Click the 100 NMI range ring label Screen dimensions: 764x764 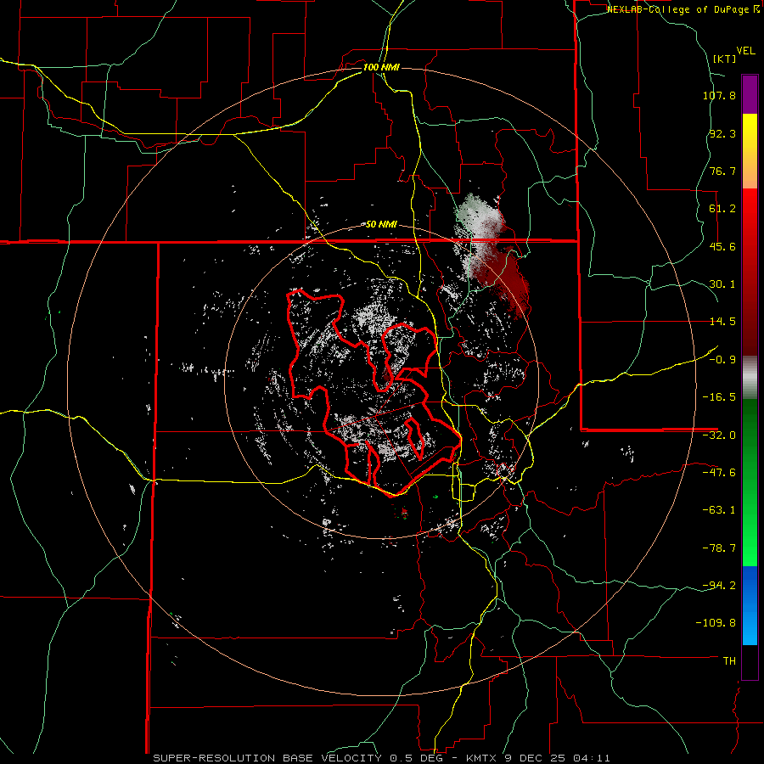(381, 67)
